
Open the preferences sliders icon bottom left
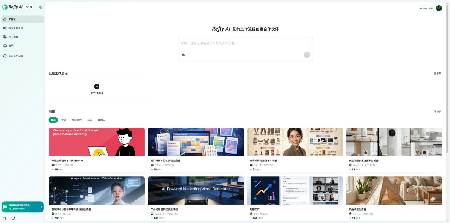coord(5,218)
